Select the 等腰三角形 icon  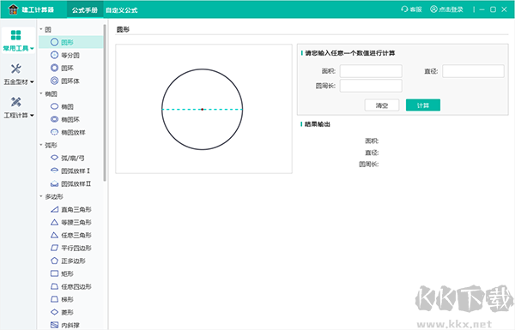(55, 222)
